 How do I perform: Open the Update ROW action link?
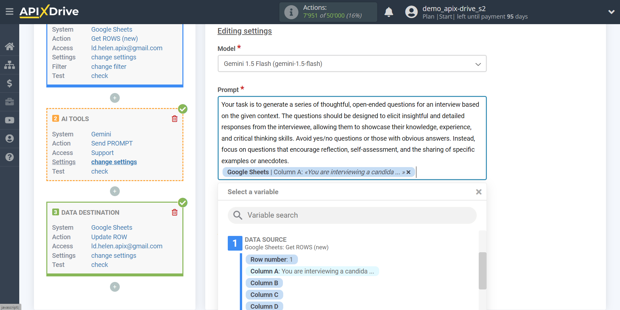click(109, 237)
